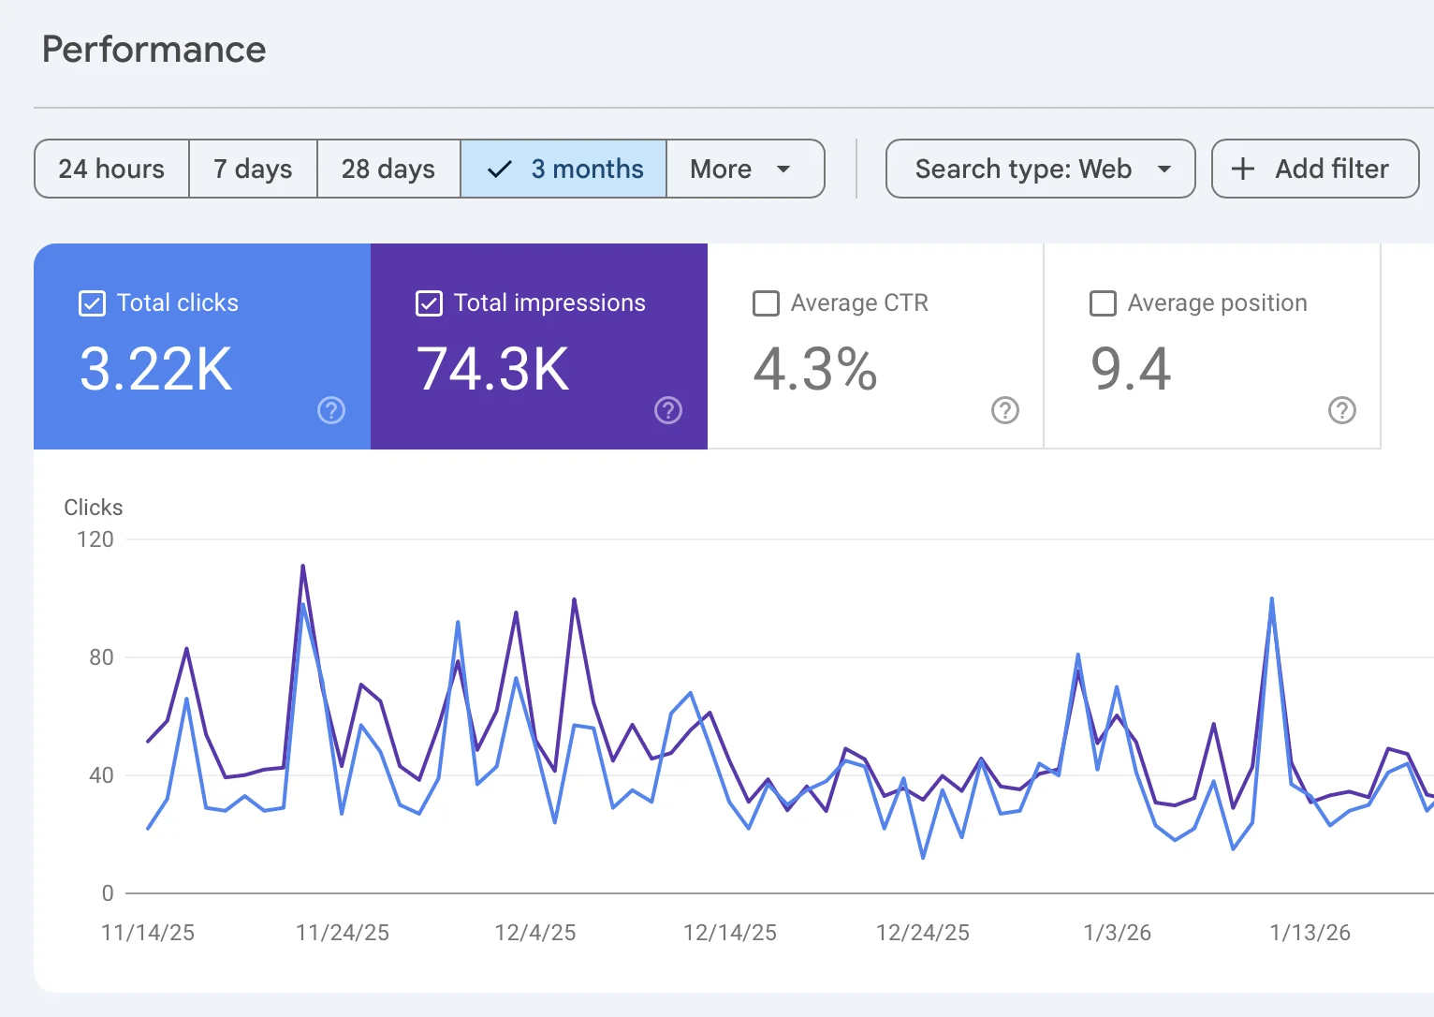Click the dropdown arrow on Search type
Image resolution: width=1434 pixels, height=1017 pixels.
point(1163,169)
